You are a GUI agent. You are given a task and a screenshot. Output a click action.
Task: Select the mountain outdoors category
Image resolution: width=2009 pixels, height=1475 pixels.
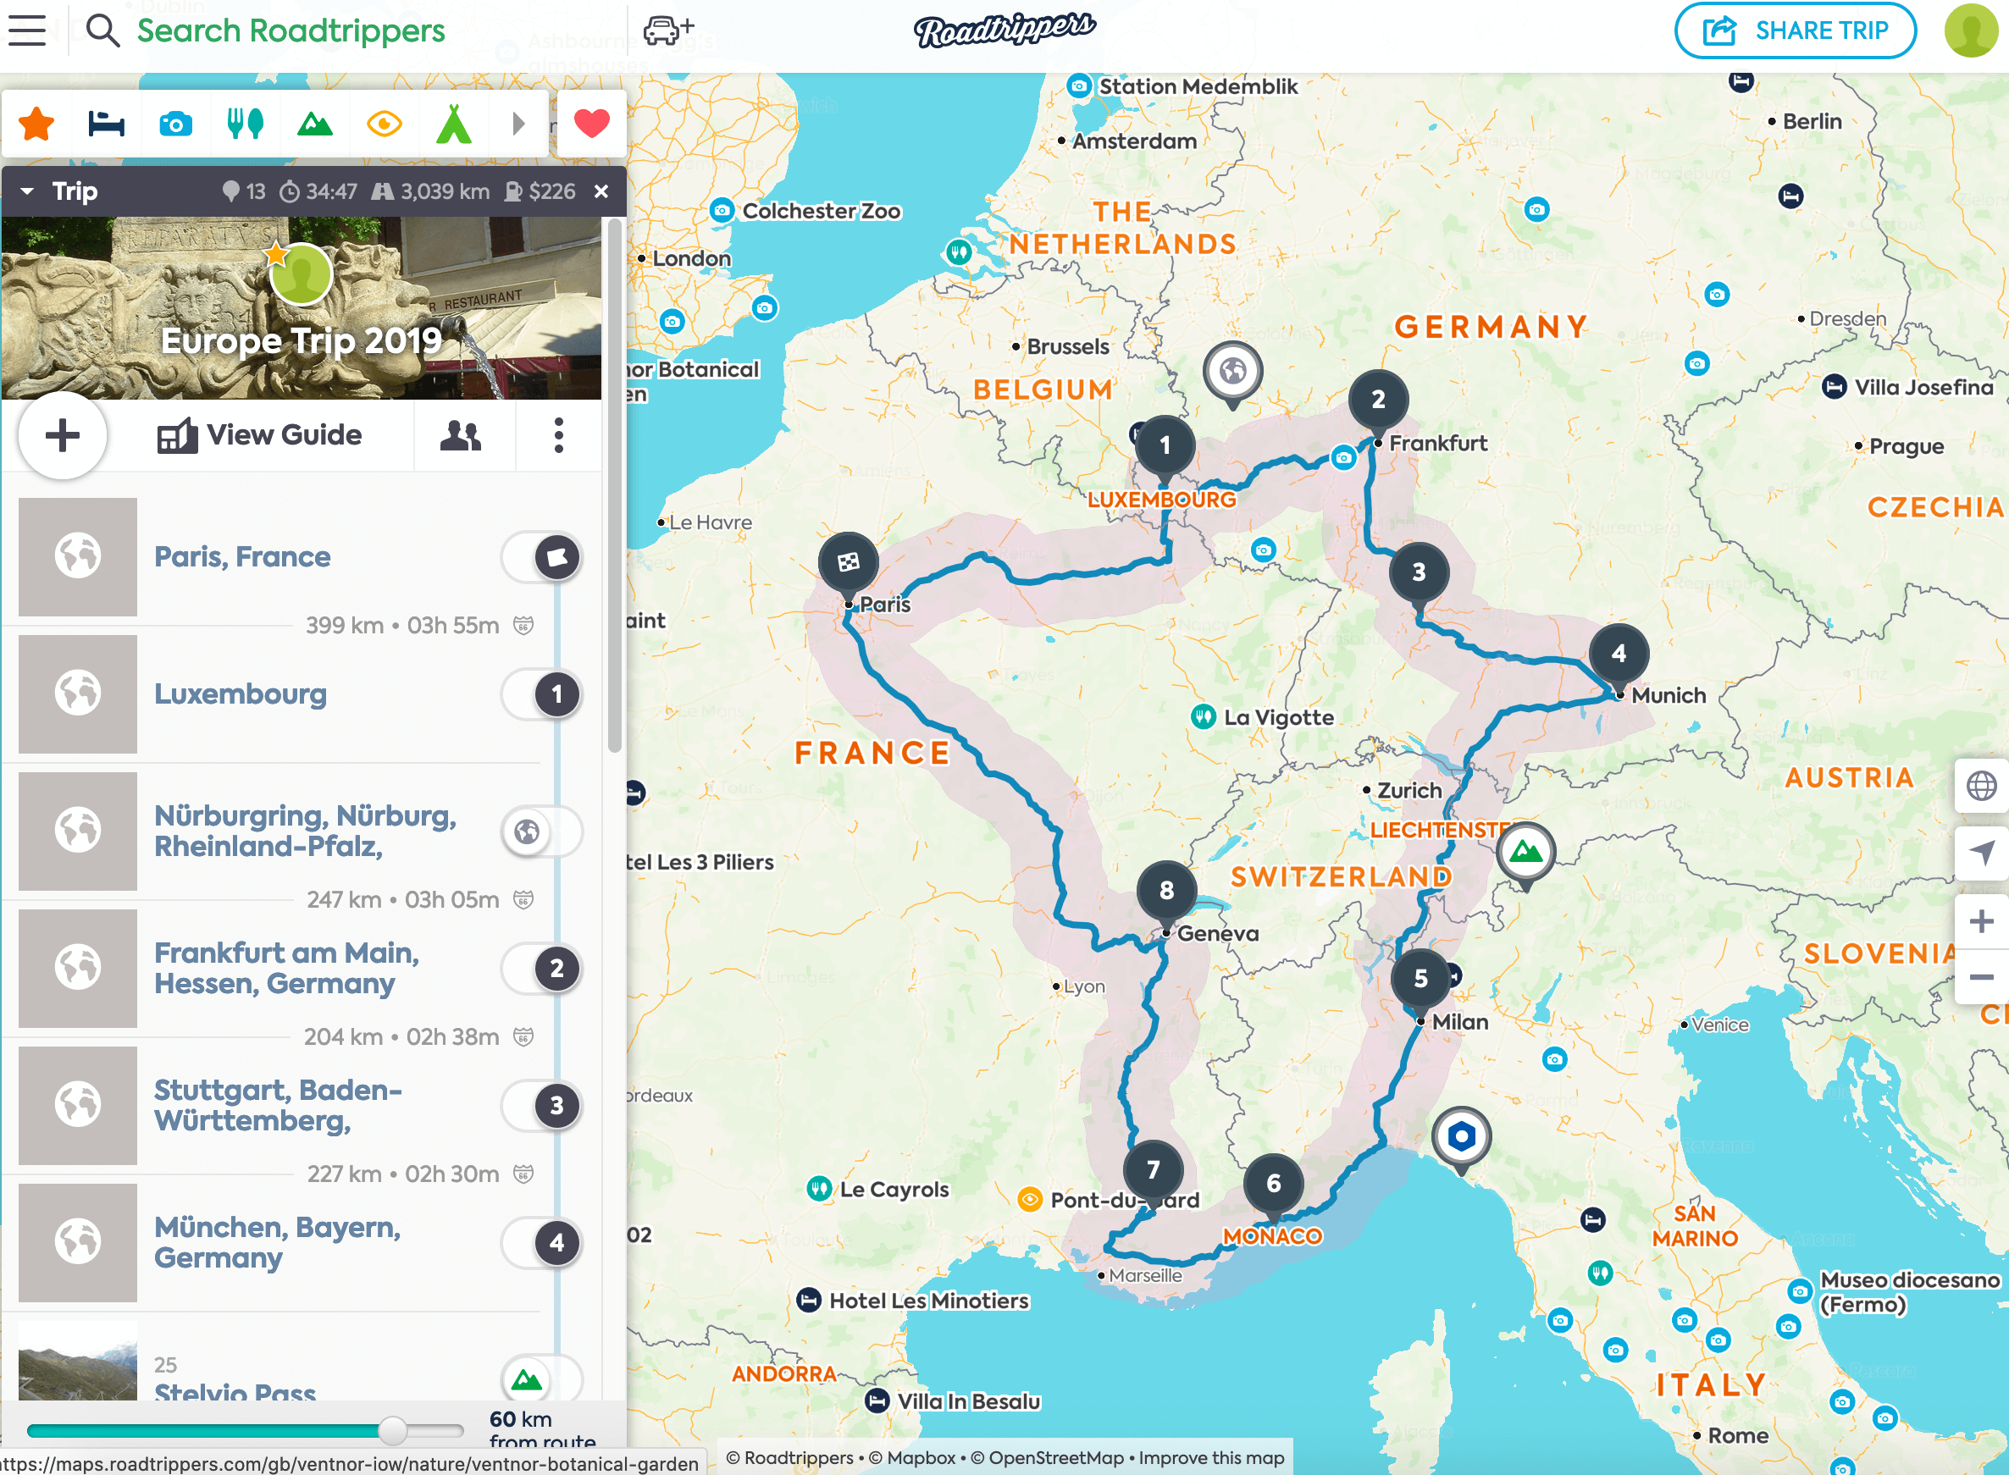(314, 124)
